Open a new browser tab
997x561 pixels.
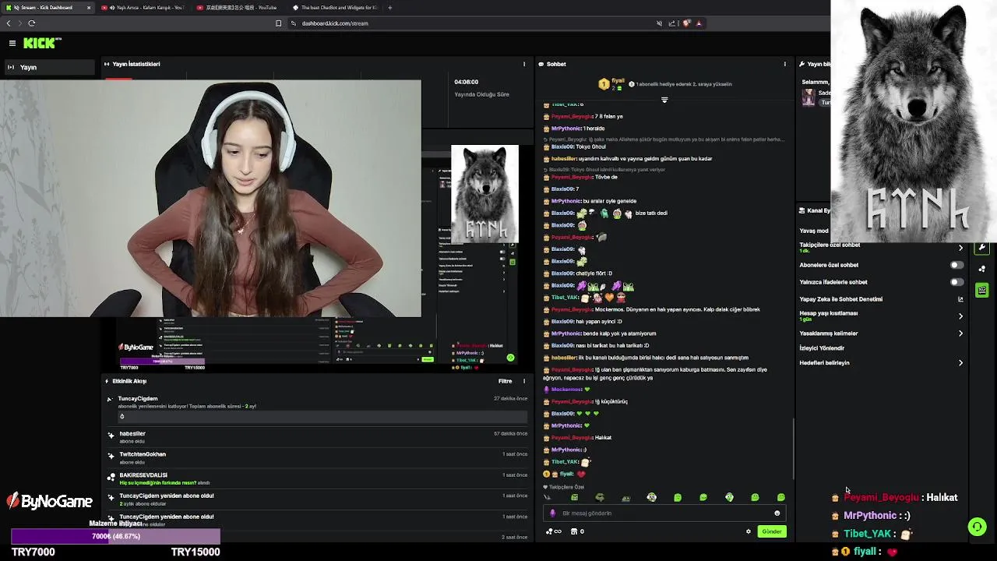389,8
